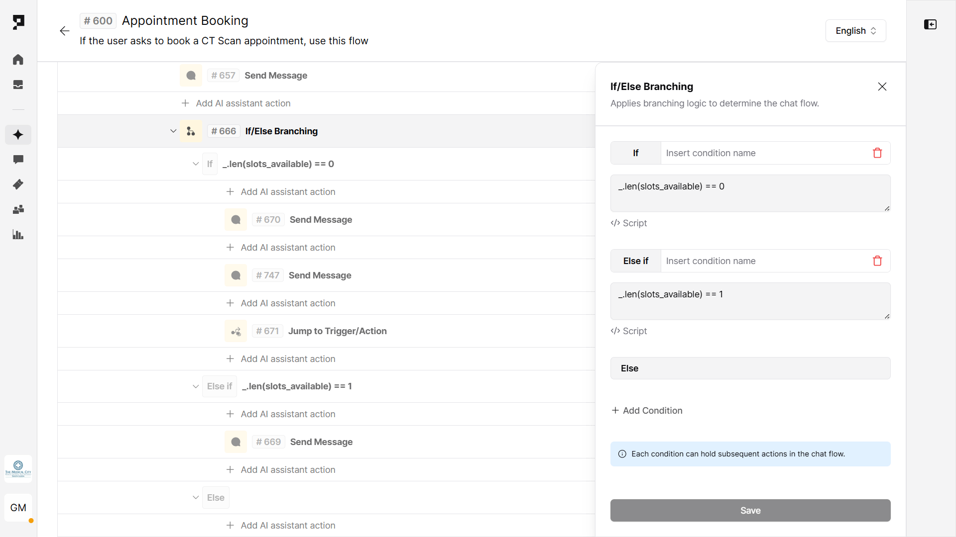
Task: Open the English language dropdown
Action: (x=855, y=31)
